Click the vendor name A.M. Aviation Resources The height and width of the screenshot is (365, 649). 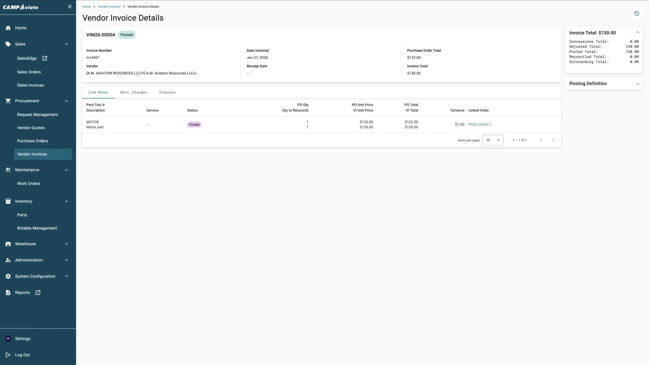tap(141, 73)
